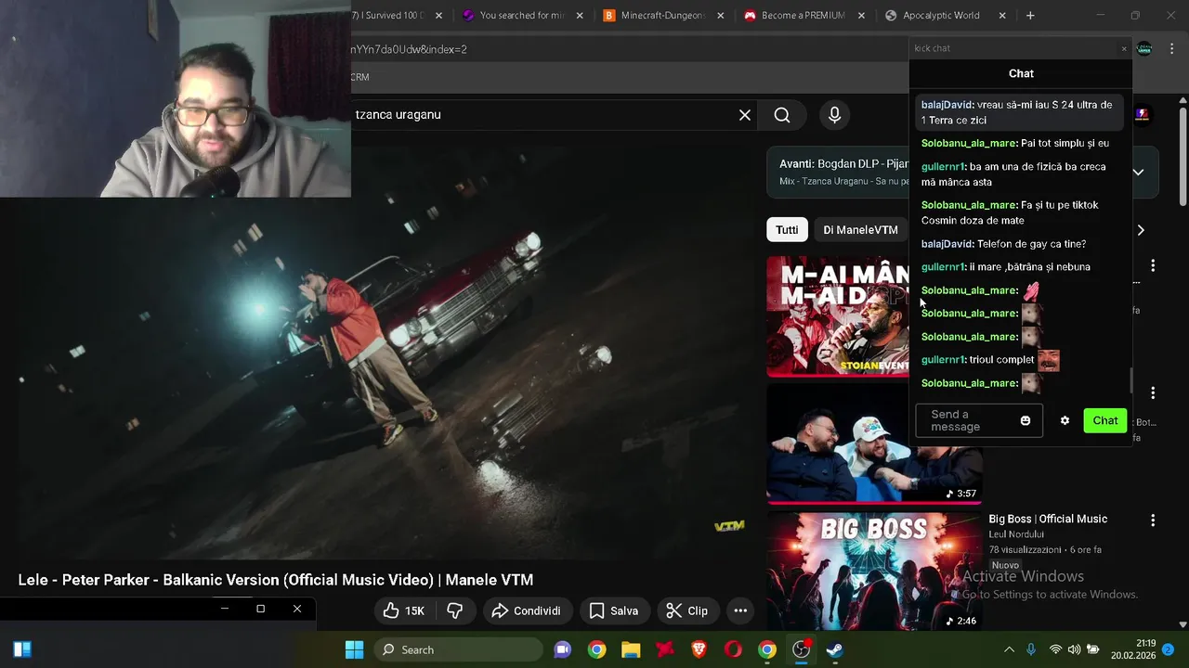Select the Di ManeleVTM filter chip
Screen dimensions: 1189x668
[860, 230]
